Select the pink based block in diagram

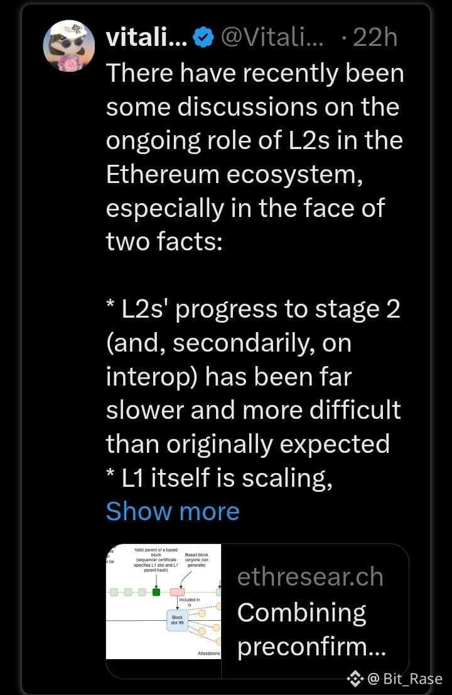pyautogui.click(x=178, y=592)
